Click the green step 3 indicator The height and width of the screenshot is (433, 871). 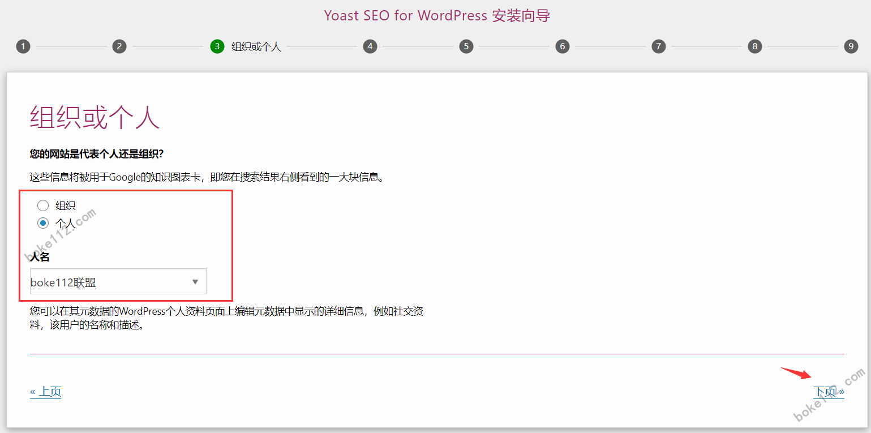coord(217,46)
